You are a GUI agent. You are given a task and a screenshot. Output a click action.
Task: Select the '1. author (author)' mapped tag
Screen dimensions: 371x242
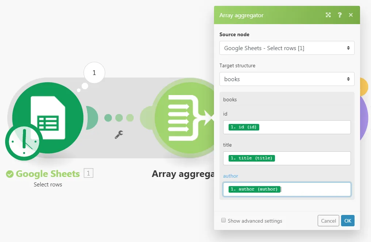point(254,189)
